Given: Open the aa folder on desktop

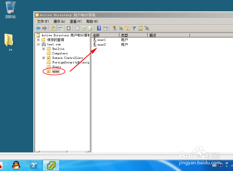Looking at the screenshot, I should click(x=9, y=42).
